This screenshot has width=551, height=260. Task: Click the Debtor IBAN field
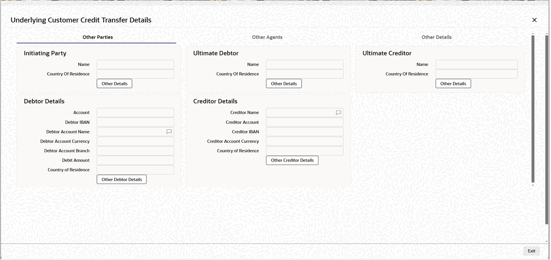135,122
